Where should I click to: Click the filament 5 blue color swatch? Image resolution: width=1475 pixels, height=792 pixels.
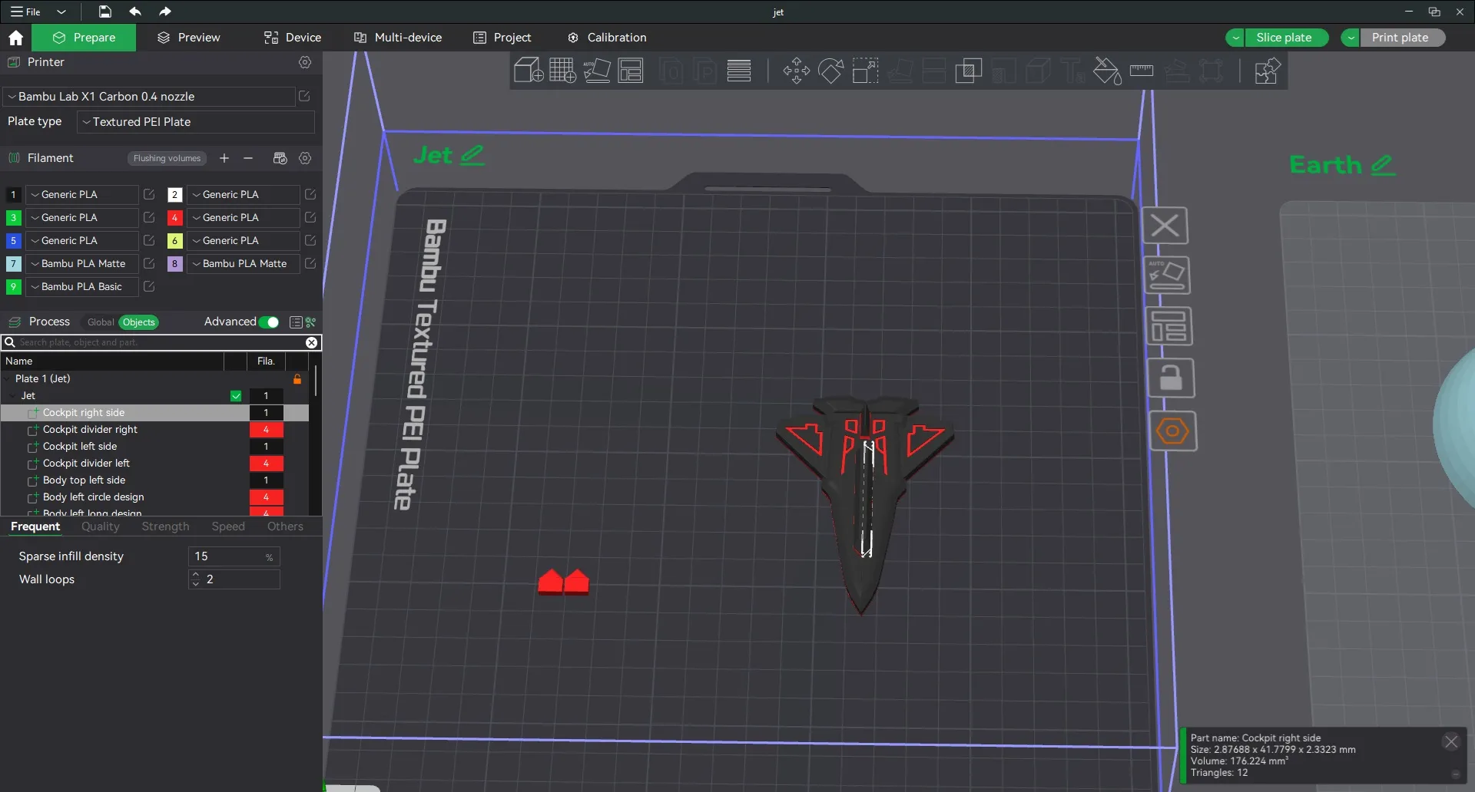(x=13, y=241)
